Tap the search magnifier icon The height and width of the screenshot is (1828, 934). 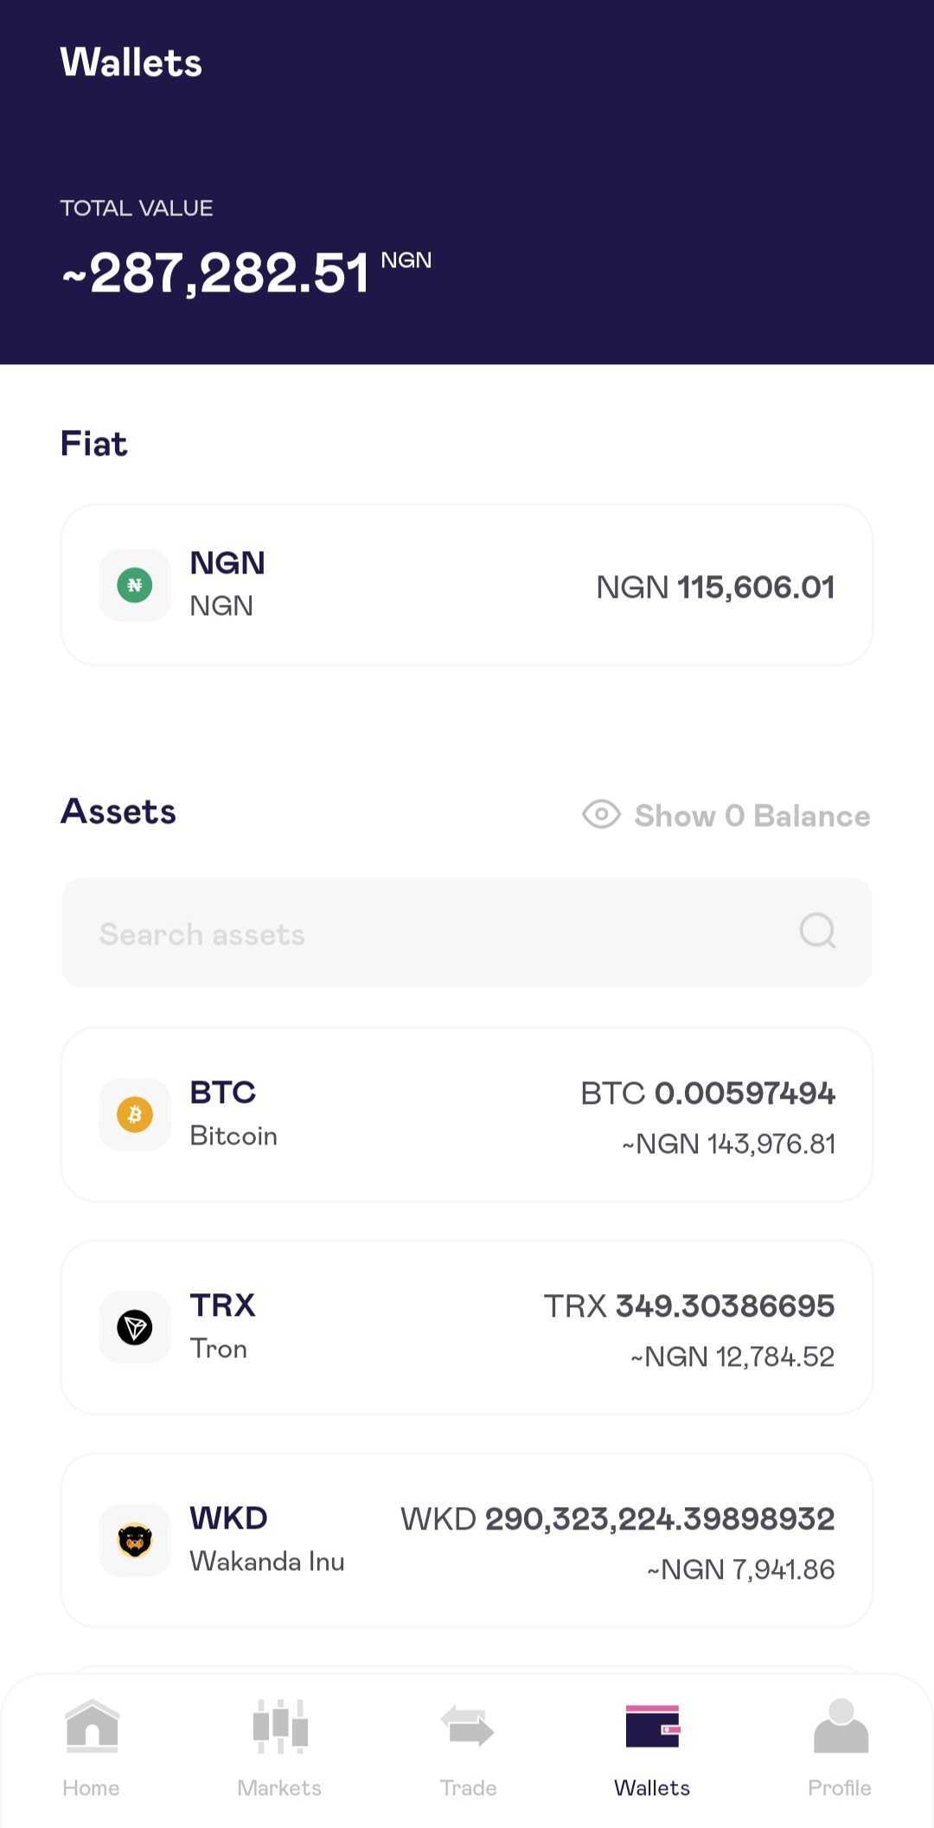817,932
